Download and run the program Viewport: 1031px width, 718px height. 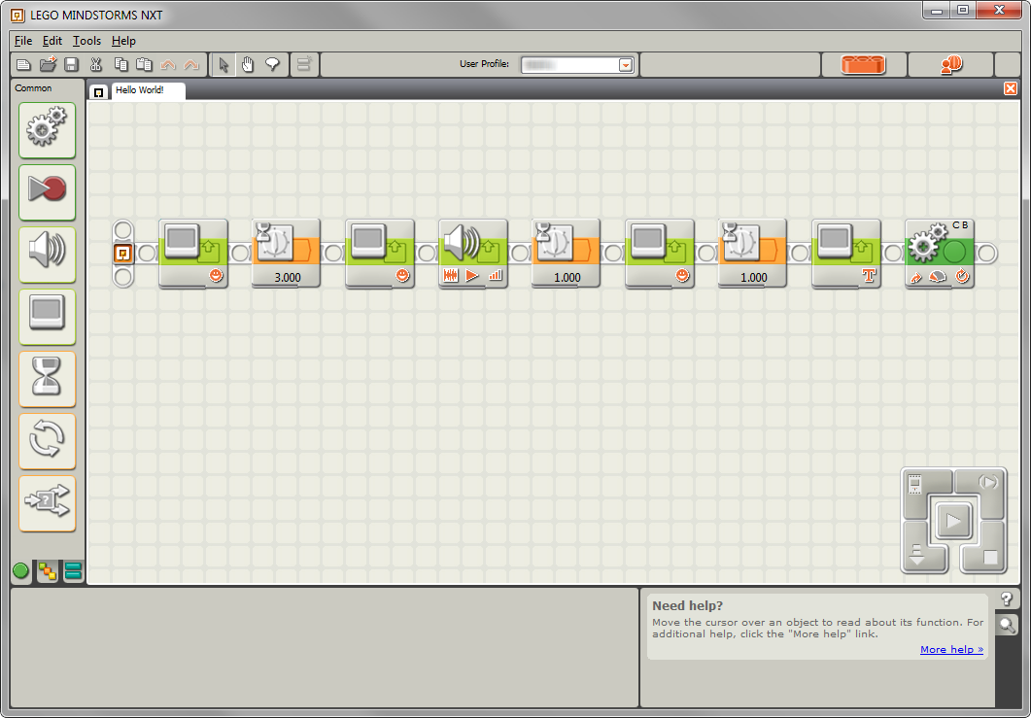(952, 522)
